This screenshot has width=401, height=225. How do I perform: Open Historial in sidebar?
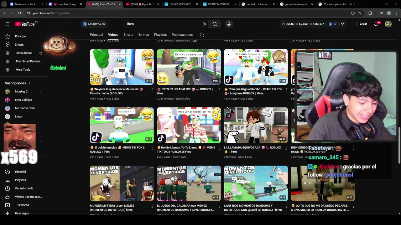pyautogui.click(x=20, y=172)
